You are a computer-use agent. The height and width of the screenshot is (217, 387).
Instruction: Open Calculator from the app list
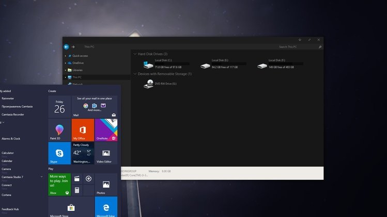pyautogui.click(x=8, y=153)
